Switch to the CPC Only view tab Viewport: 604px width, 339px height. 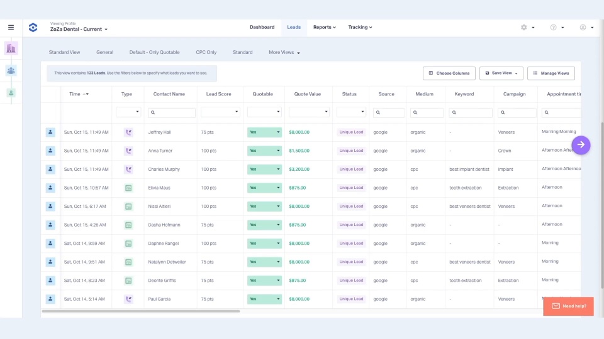click(x=206, y=53)
